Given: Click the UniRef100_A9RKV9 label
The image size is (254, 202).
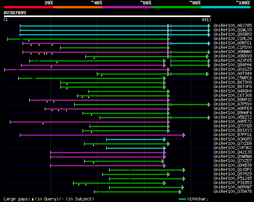Looking at the screenshot, I should [233, 56].
